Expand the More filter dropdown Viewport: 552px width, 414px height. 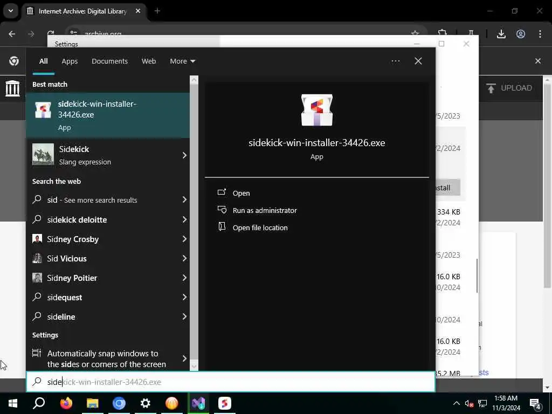(x=182, y=61)
